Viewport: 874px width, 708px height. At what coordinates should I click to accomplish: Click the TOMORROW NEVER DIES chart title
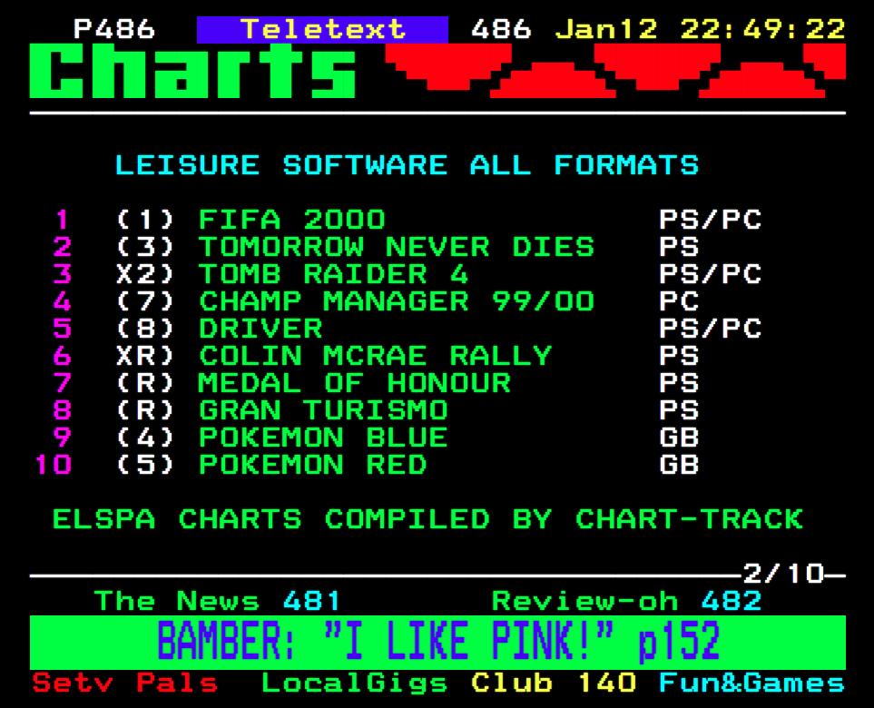tap(397, 247)
